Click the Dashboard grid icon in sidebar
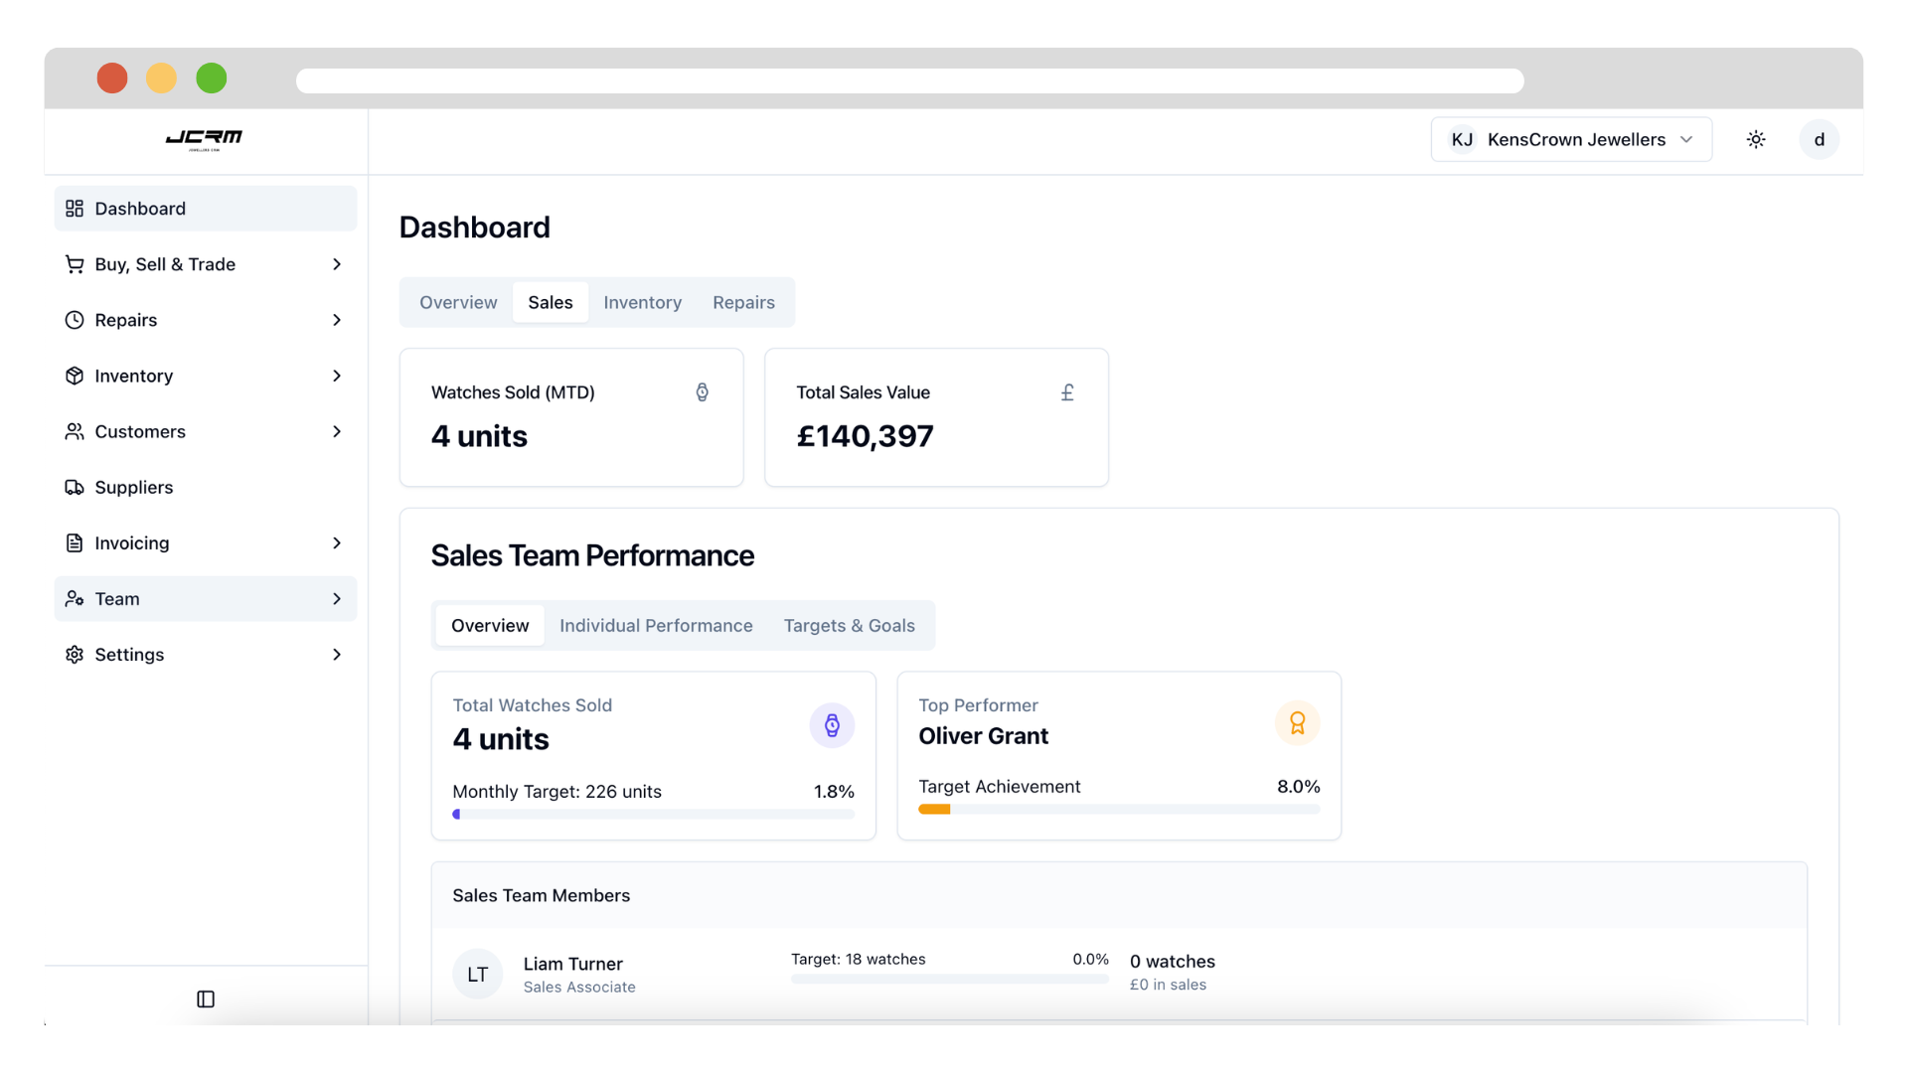The width and height of the screenshot is (1908, 1073). 75,209
